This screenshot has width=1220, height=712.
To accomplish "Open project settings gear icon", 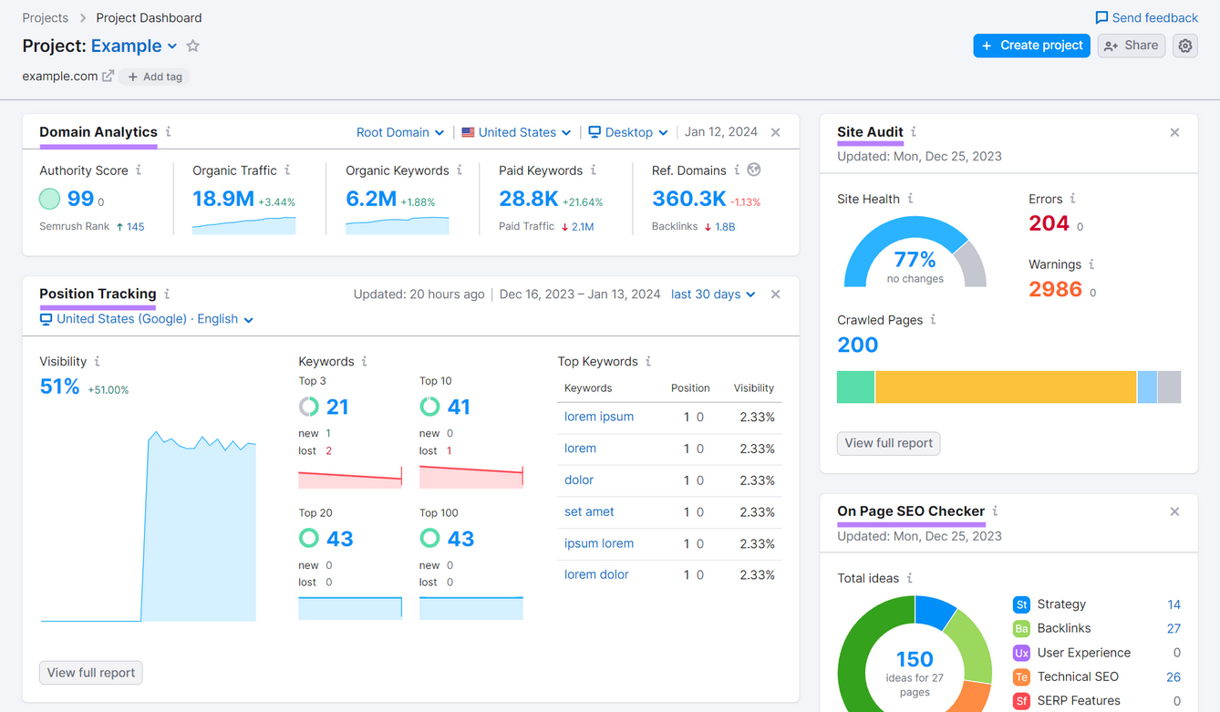I will pyautogui.click(x=1184, y=46).
